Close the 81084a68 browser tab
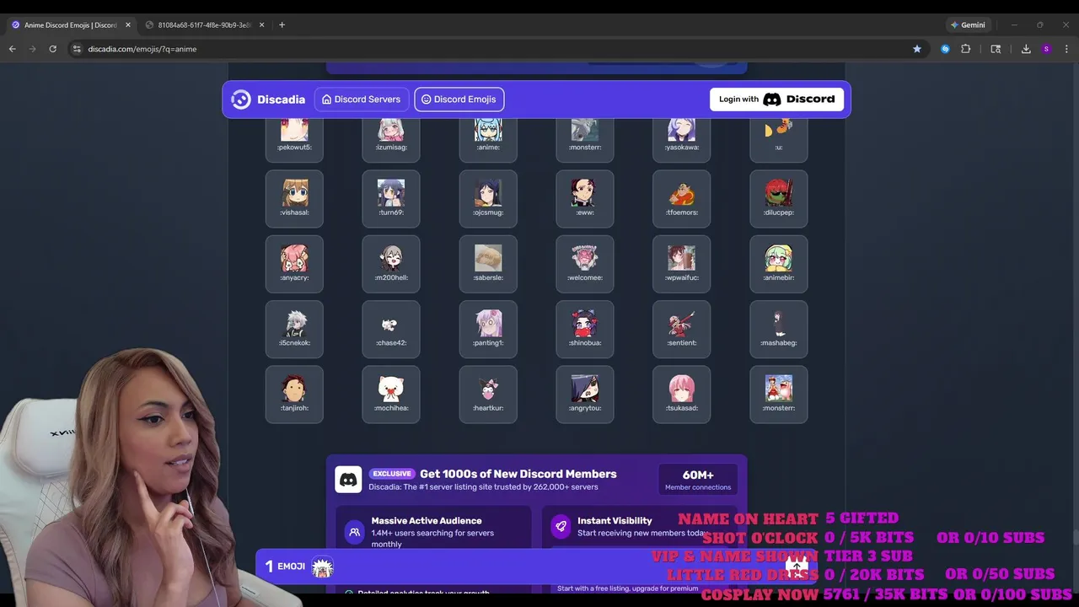This screenshot has height=607, width=1079. pos(261,25)
